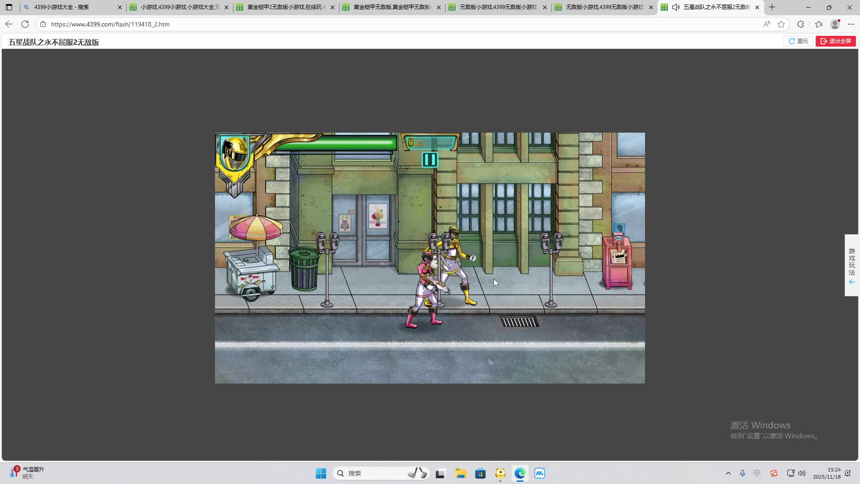Viewport: 860px width, 484px height.
Task: Expand the 游戏玩法 side panel
Action: point(851,265)
